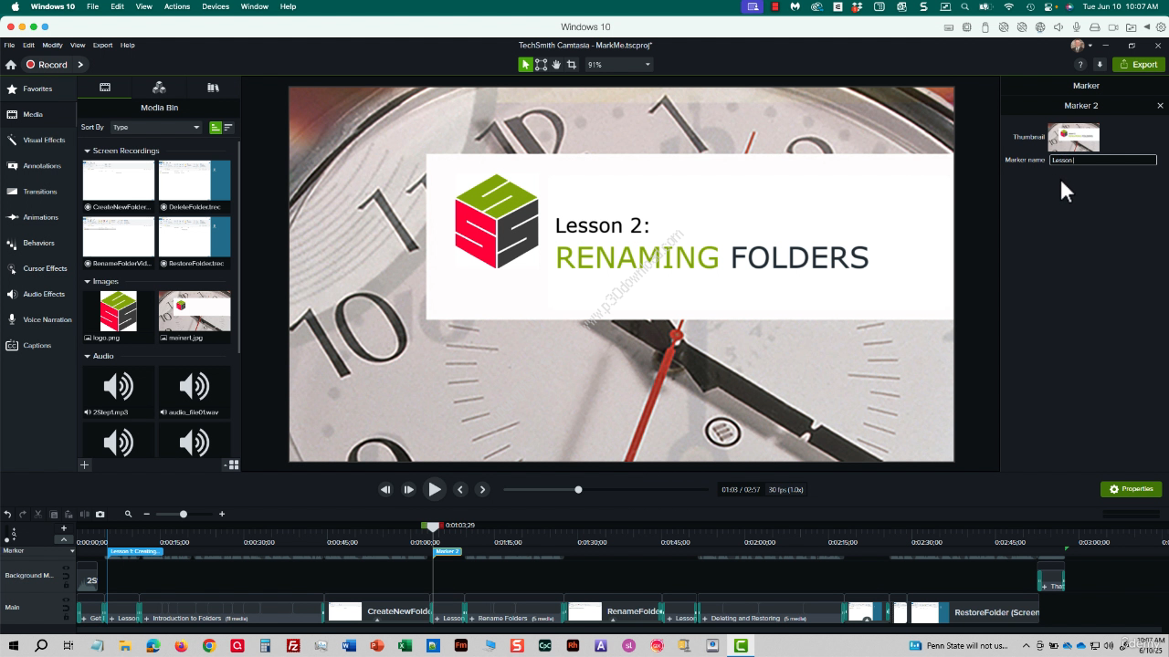
Task: Open the Marker track dropdown
Action: coord(72,551)
